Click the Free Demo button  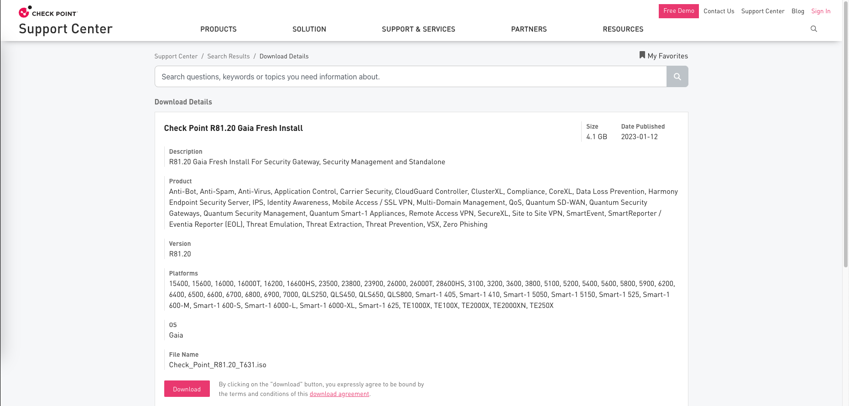pyautogui.click(x=678, y=11)
